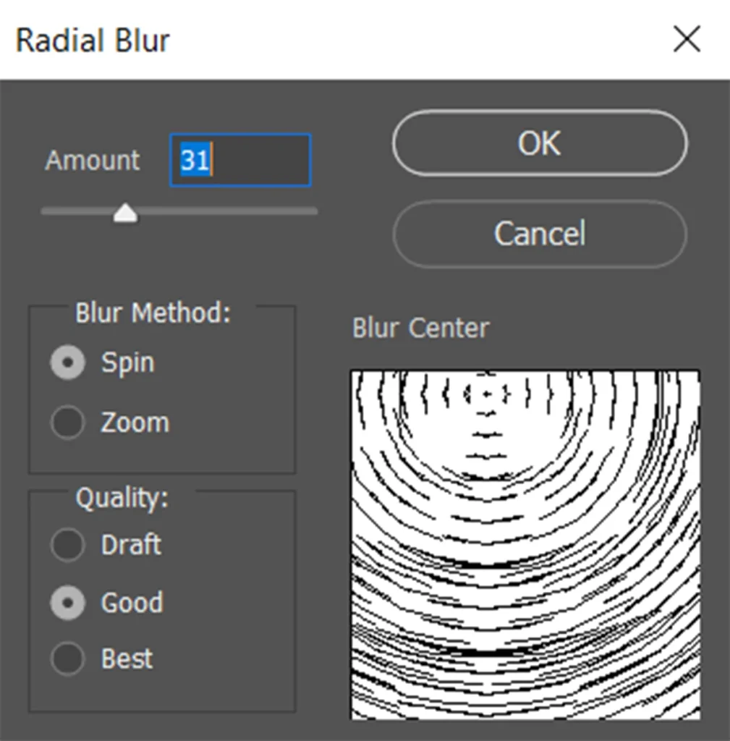Choose the Zoom blur method
Screen dimensions: 730x741
(67, 423)
